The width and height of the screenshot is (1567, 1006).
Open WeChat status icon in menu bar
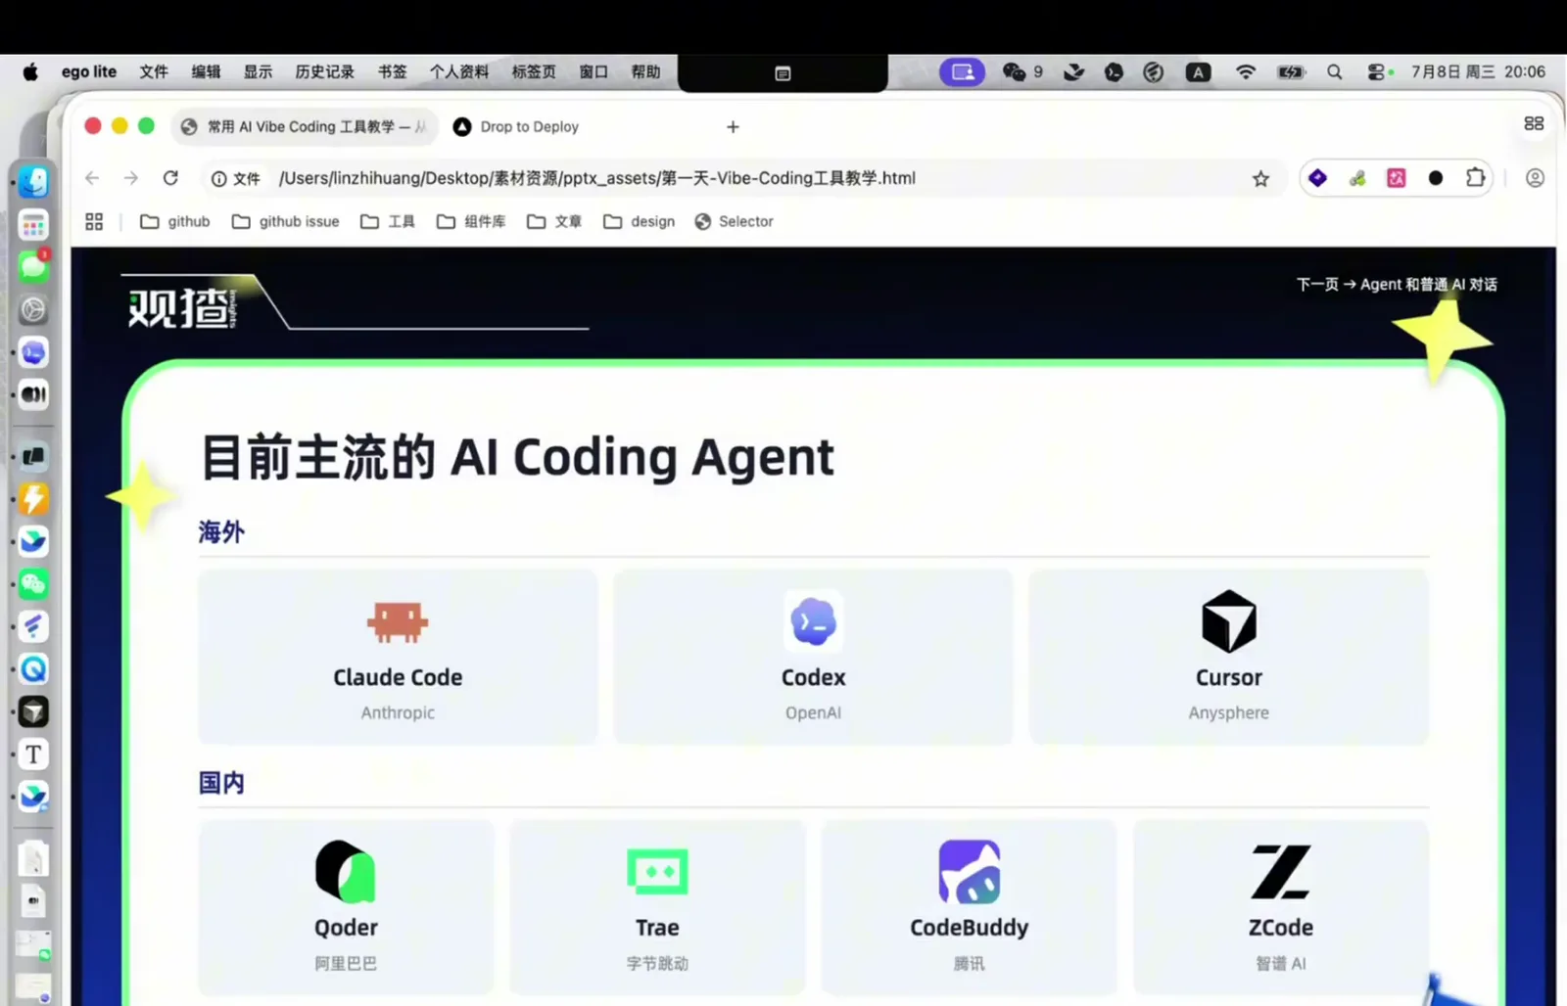[x=1014, y=71]
